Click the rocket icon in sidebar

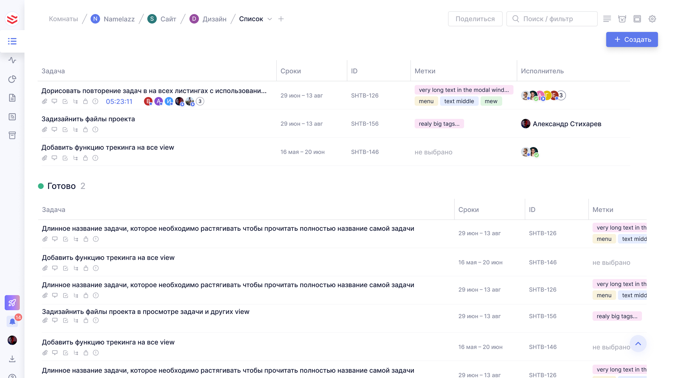click(x=12, y=303)
